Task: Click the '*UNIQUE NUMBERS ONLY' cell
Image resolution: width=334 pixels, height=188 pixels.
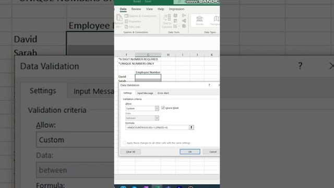Action: point(136,64)
